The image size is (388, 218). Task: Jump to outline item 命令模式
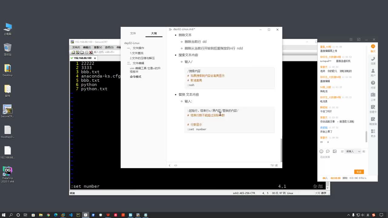point(135,77)
